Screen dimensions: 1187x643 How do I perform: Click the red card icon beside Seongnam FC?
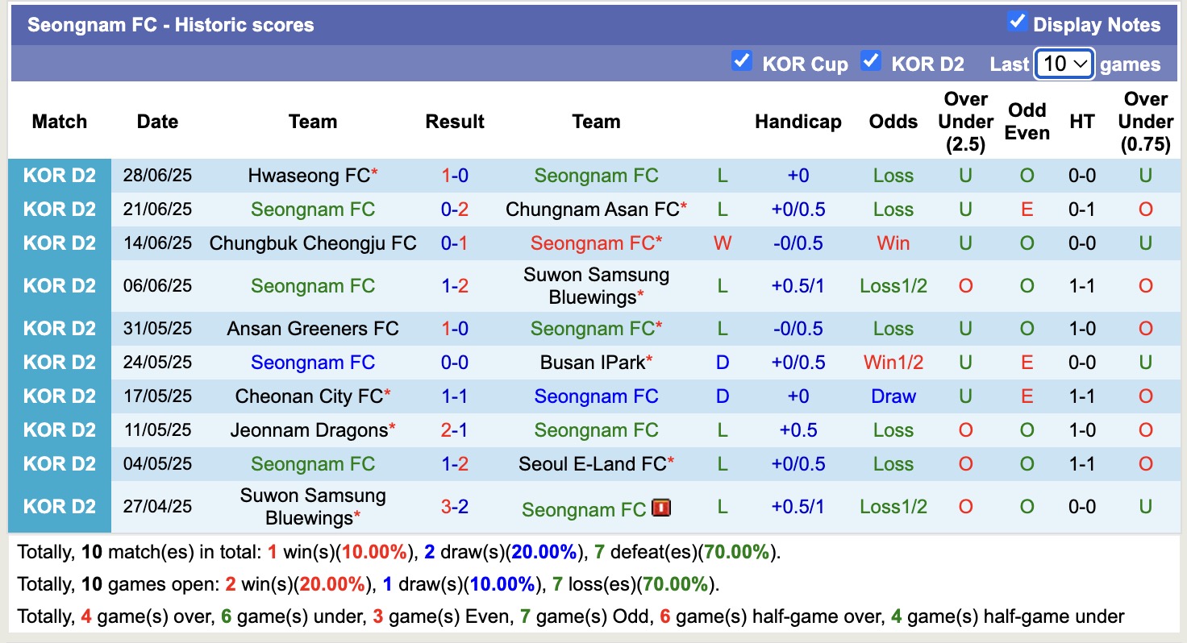(x=660, y=509)
